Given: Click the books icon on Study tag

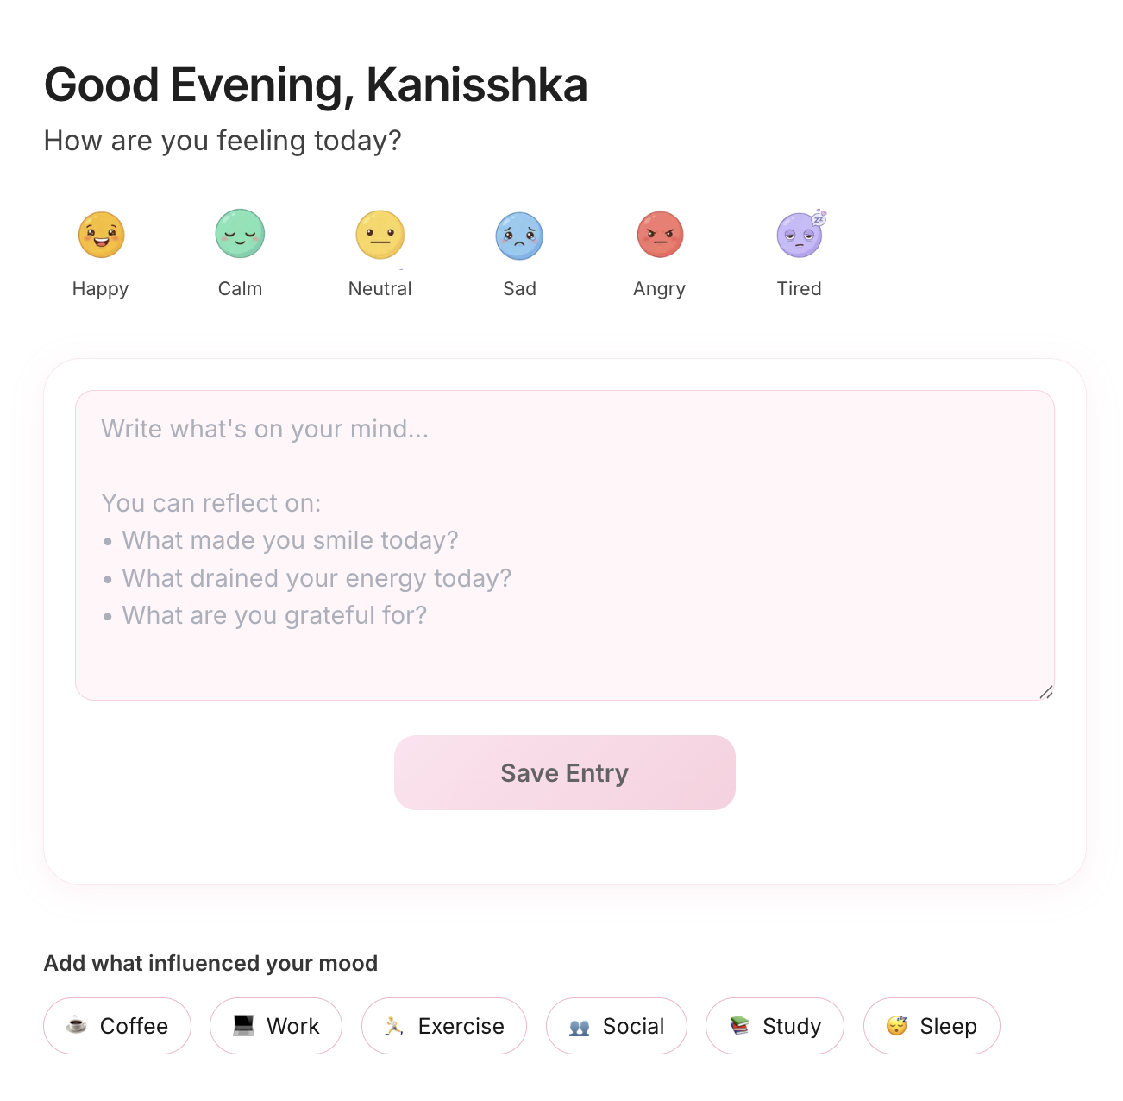Looking at the screenshot, I should point(739,1026).
